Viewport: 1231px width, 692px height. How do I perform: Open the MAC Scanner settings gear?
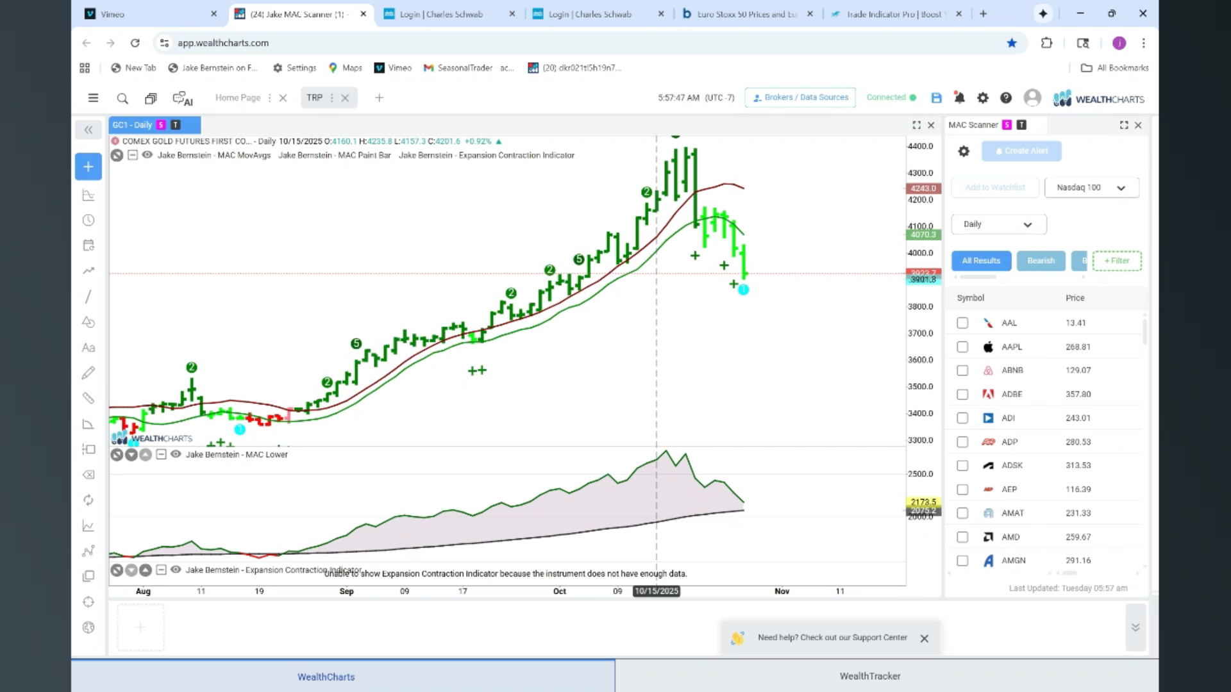coord(964,151)
